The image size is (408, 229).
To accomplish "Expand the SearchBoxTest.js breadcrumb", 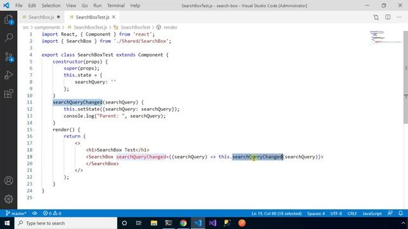I will click(90, 27).
